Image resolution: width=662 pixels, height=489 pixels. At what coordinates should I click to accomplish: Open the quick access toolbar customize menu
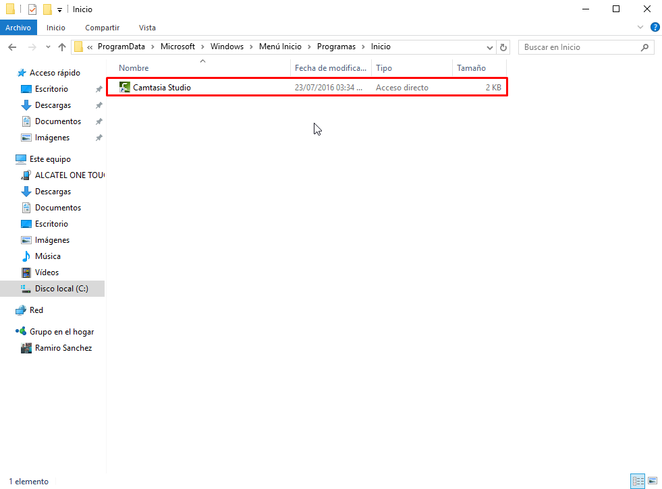pos(59,9)
